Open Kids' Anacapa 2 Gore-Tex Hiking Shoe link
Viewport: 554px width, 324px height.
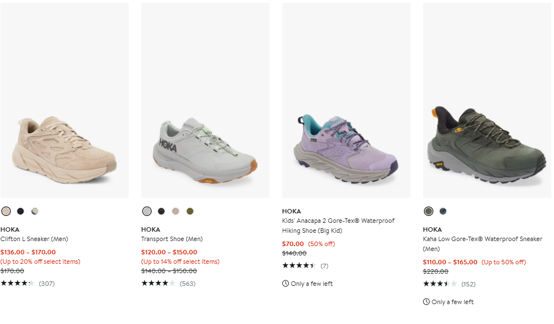(x=338, y=226)
